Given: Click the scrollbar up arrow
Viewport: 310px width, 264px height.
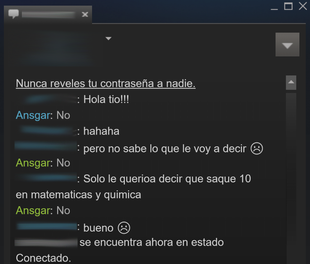Looking at the screenshot, I should point(291,82).
